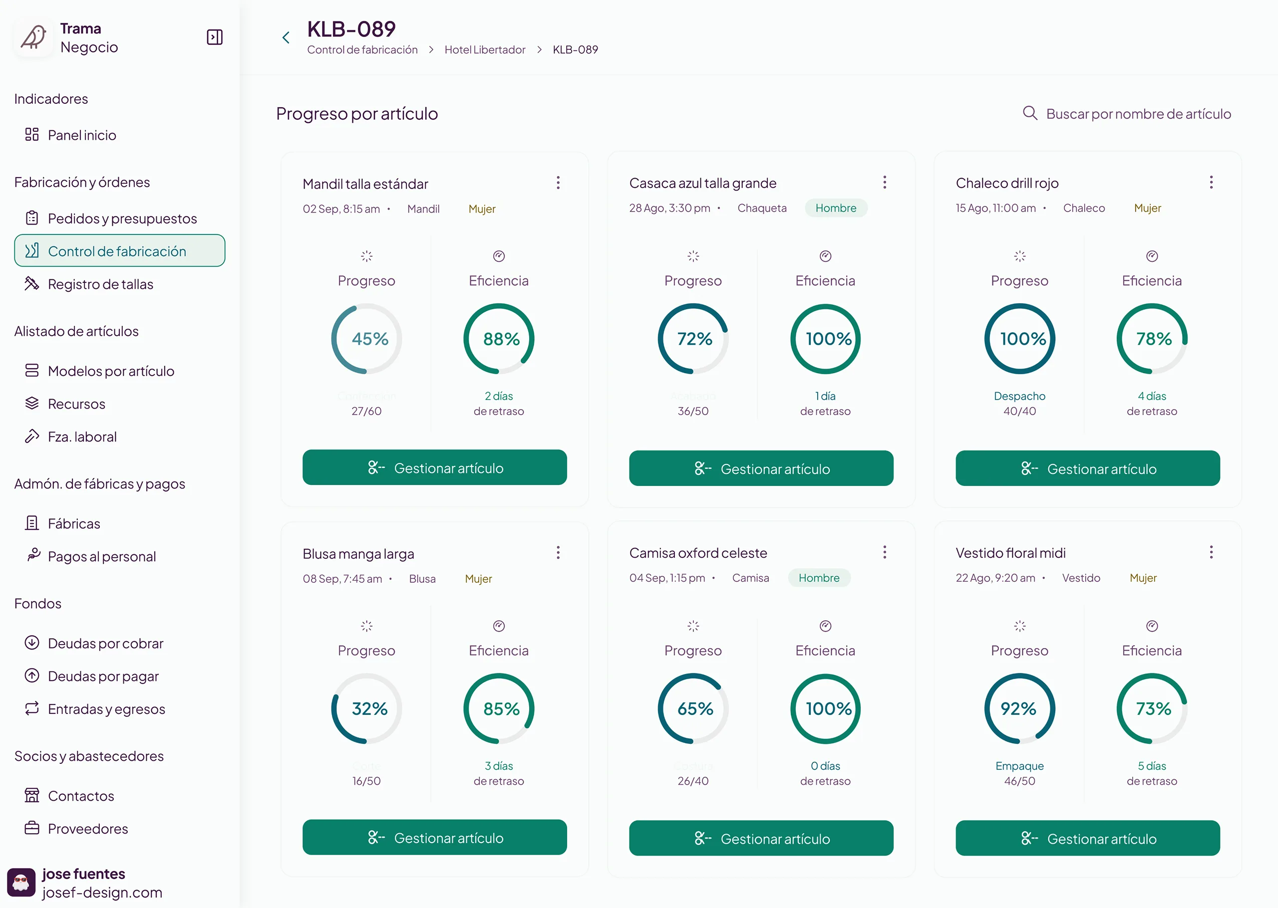
Task: Click the Despacho 40/40 stage text
Action: (x=1019, y=404)
